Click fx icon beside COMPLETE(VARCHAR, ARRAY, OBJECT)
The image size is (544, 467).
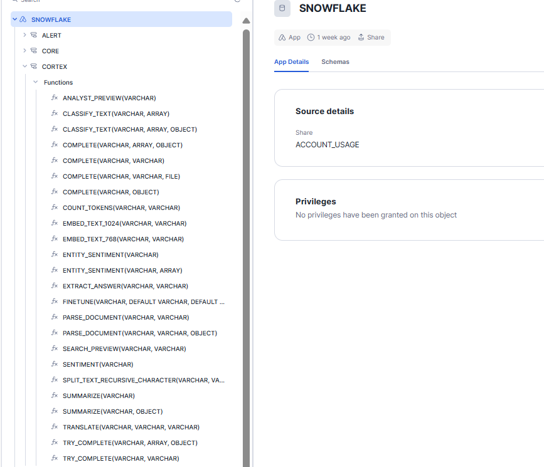coord(55,145)
